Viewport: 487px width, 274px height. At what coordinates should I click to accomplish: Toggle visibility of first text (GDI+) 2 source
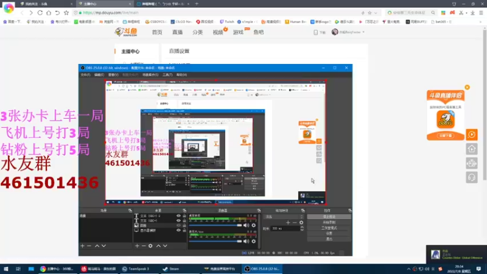click(178, 216)
